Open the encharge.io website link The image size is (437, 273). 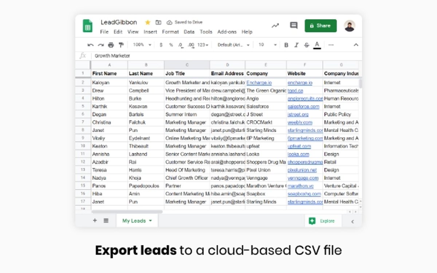pyautogui.click(x=300, y=83)
